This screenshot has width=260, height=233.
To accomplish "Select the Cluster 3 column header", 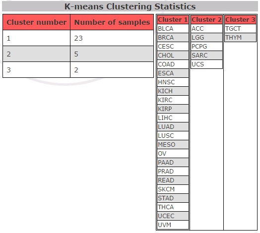I will pos(240,20).
